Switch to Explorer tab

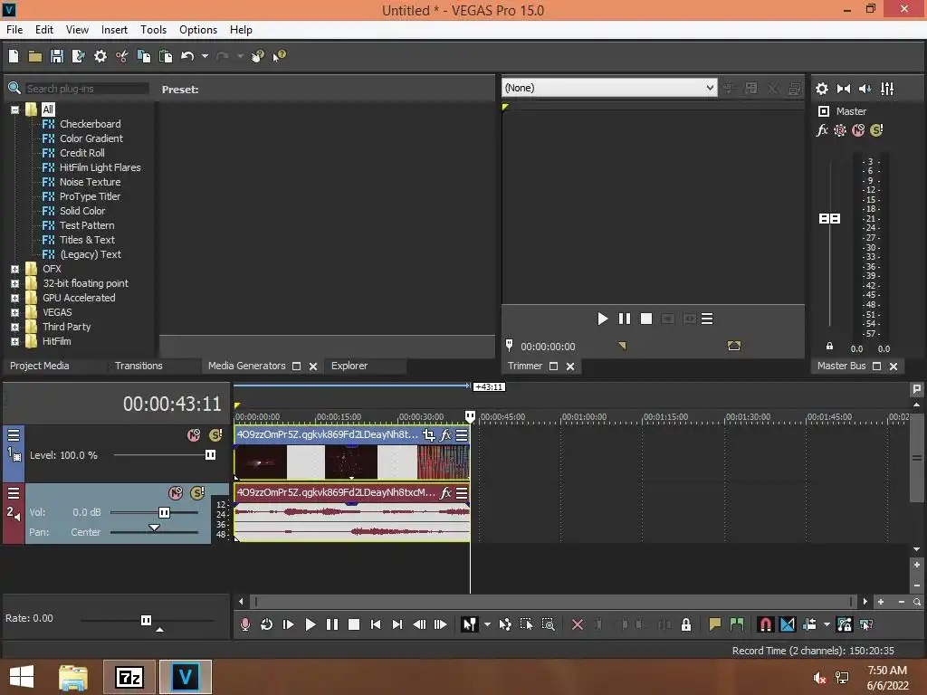pyautogui.click(x=349, y=366)
